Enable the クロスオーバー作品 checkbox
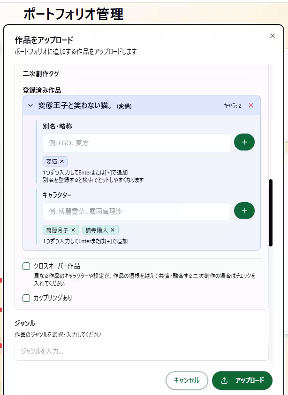The width and height of the screenshot is (288, 395). pyautogui.click(x=26, y=266)
